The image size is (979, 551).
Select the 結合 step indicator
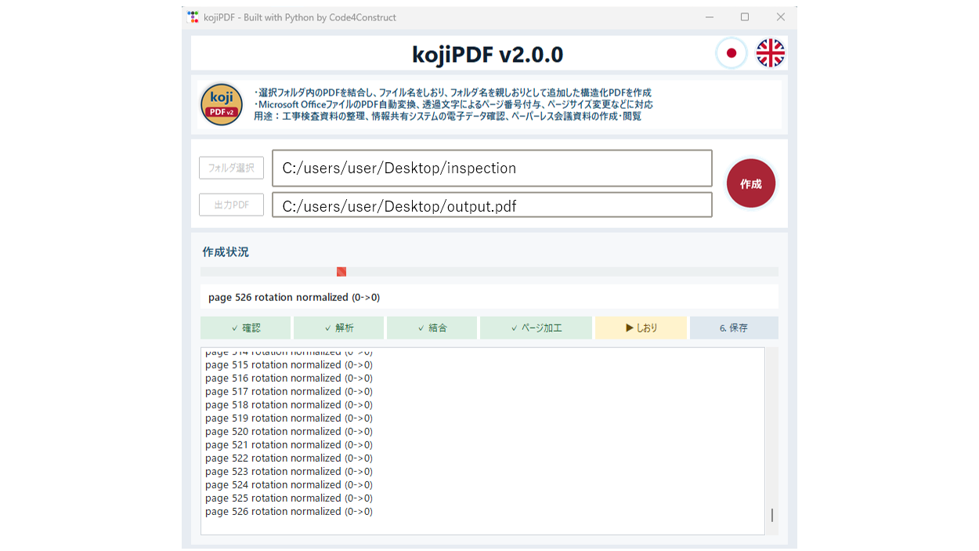[x=432, y=328]
